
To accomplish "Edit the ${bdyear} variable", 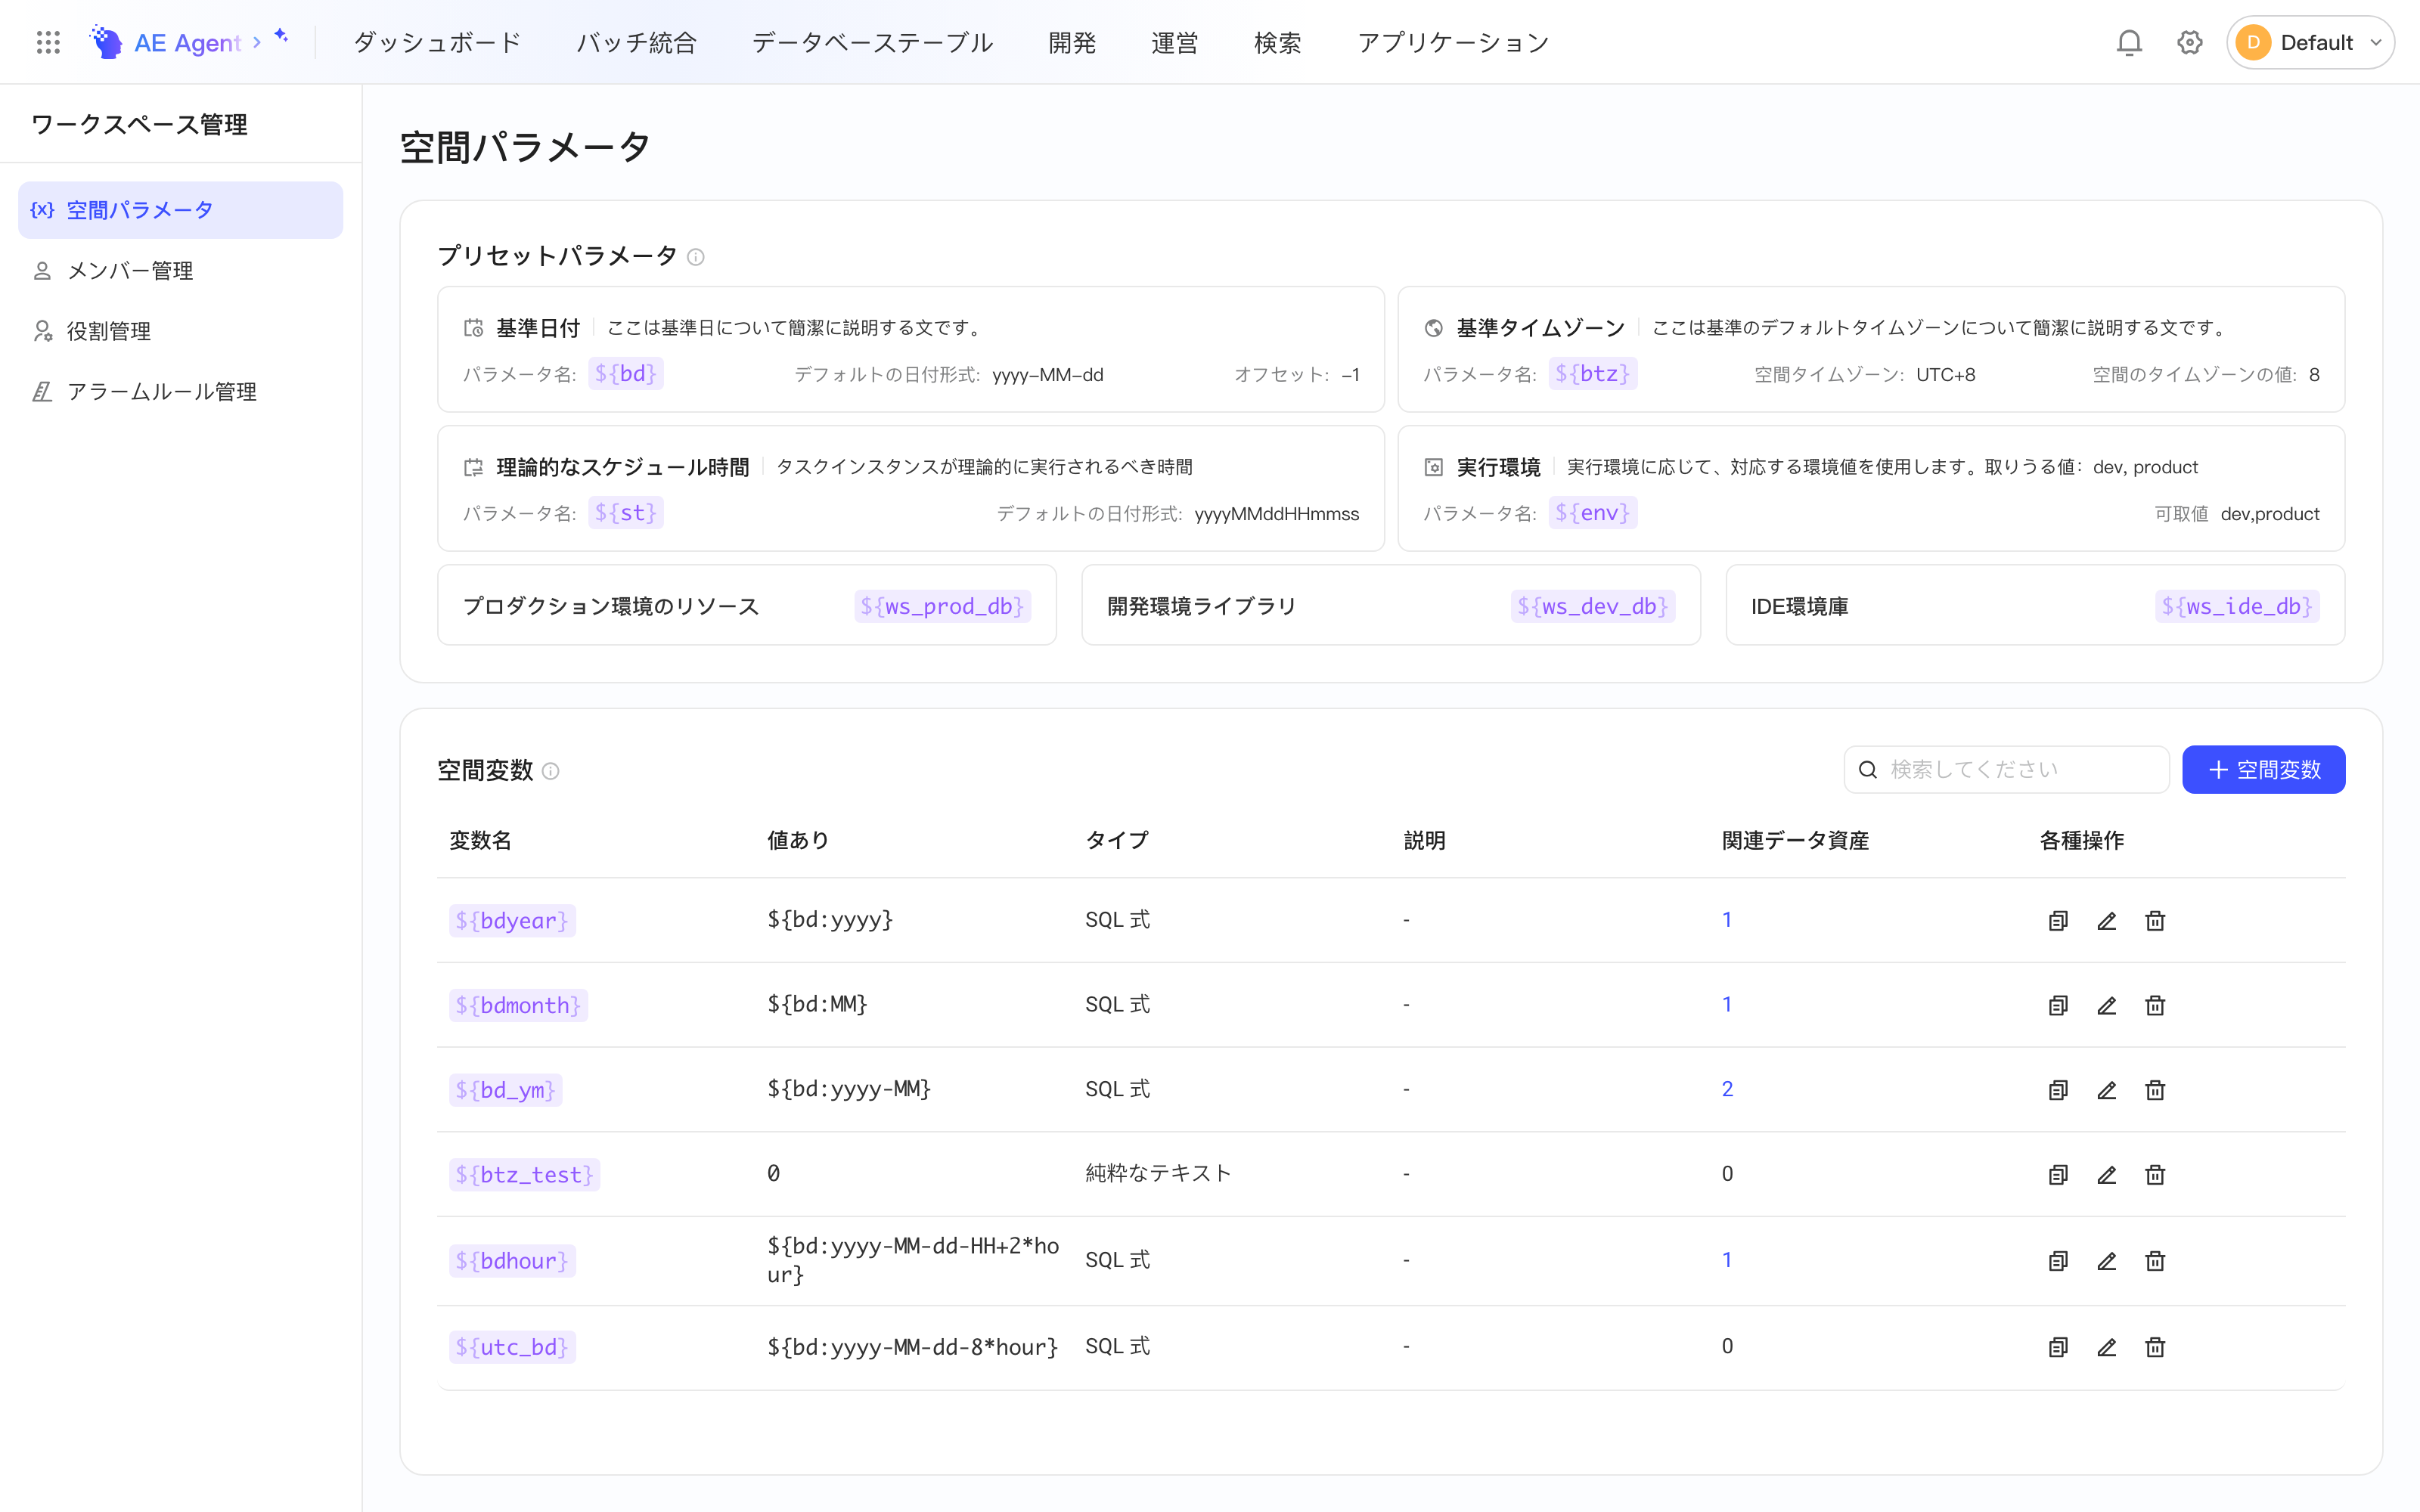I will (2107, 921).
